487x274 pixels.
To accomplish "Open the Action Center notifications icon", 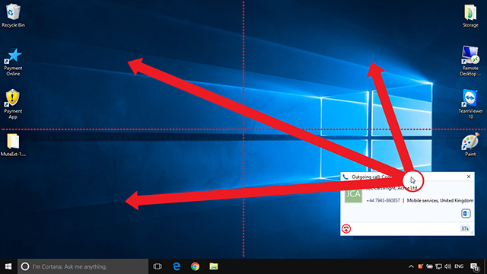I will [x=475, y=267].
